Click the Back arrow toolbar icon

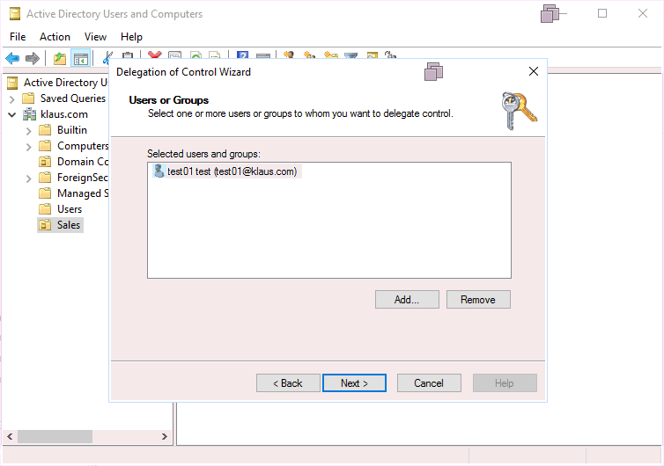(x=12, y=58)
